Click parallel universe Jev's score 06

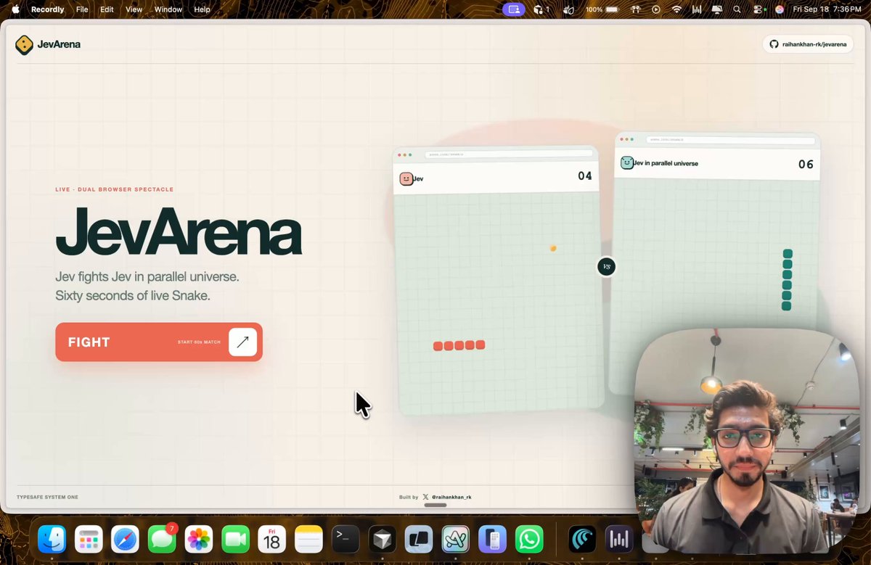pyautogui.click(x=806, y=165)
